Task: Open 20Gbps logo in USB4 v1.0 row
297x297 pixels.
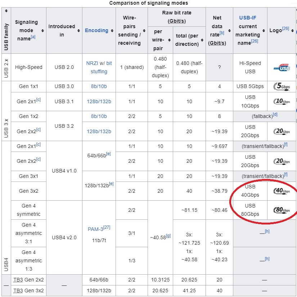Action: pyautogui.click(x=282, y=161)
